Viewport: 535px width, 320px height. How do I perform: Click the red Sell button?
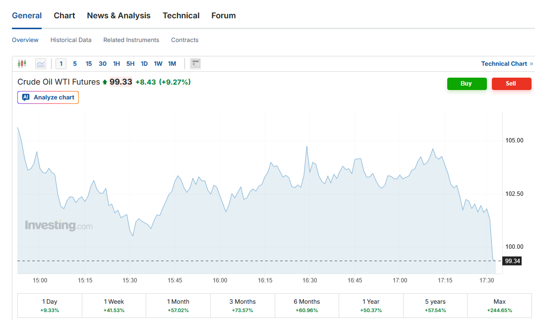pyautogui.click(x=512, y=84)
